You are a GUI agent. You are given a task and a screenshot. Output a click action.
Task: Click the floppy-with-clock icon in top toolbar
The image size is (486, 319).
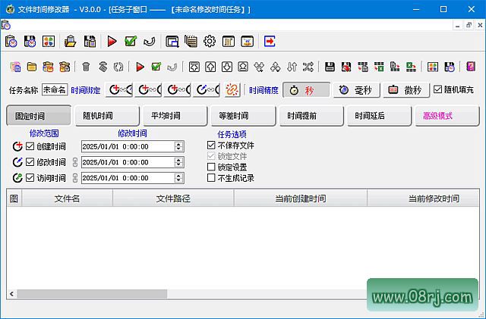(x=30, y=41)
